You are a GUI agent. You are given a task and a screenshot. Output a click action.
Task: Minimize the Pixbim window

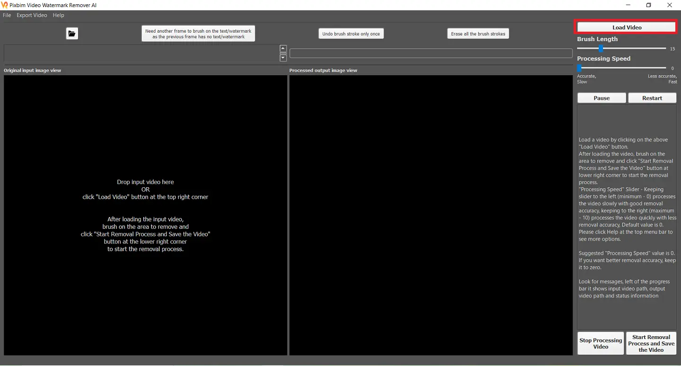pos(628,5)
